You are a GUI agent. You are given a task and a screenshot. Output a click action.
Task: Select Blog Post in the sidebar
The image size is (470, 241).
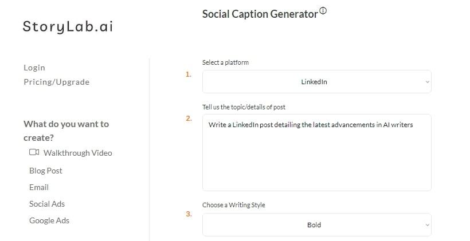click(x=46, y=171)
